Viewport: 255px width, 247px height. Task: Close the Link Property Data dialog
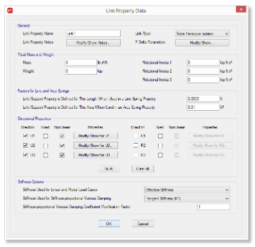(x=241, y=10)
